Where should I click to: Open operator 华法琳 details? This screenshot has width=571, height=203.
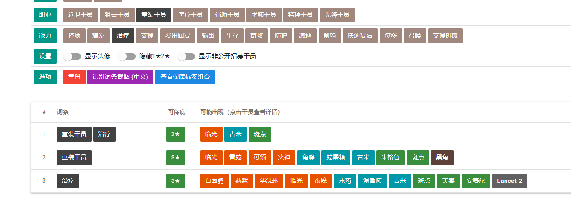(x=269, y=181)
